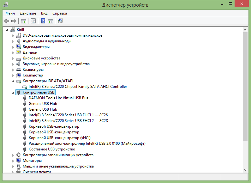Screen dimensions: 251x183
Task: Click the Дисковые устройства drive icon
Action: (x=19, y=58)
